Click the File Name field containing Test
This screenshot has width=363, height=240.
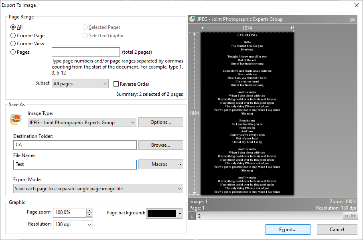coord(75,164)
